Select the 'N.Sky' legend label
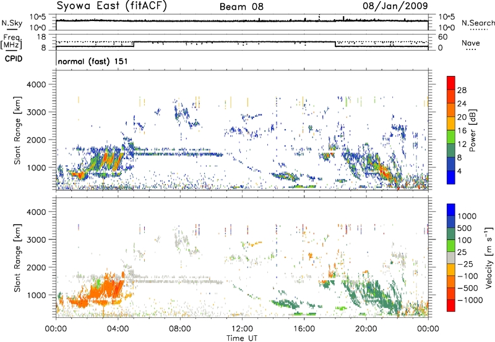The height and width of the screenshot is (342, 495). click(12, 23)
